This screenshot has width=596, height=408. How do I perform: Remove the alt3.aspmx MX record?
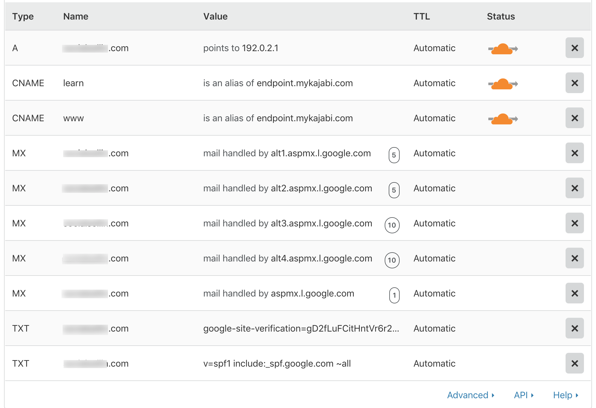(574, 223)
